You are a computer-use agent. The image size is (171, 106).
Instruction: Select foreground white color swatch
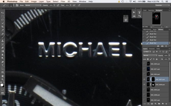tap(2, 85)
